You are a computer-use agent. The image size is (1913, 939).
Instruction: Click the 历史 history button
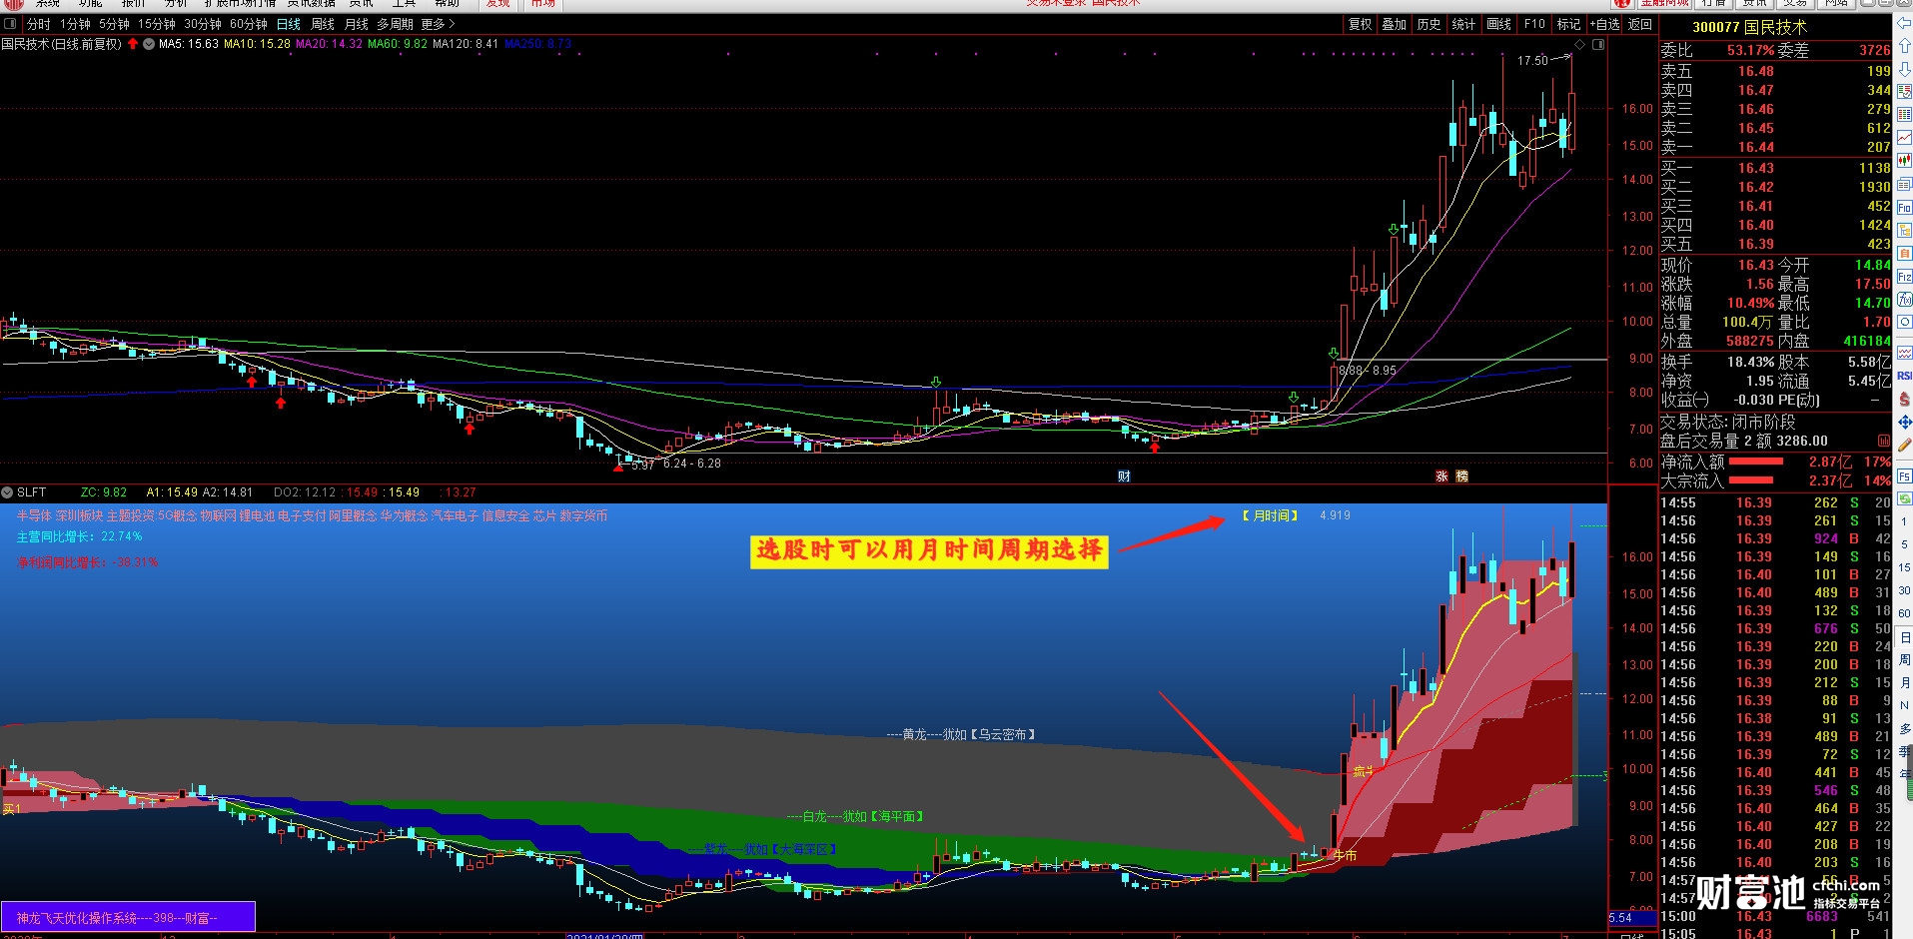pyautogui.click(x=1429, y=24)
